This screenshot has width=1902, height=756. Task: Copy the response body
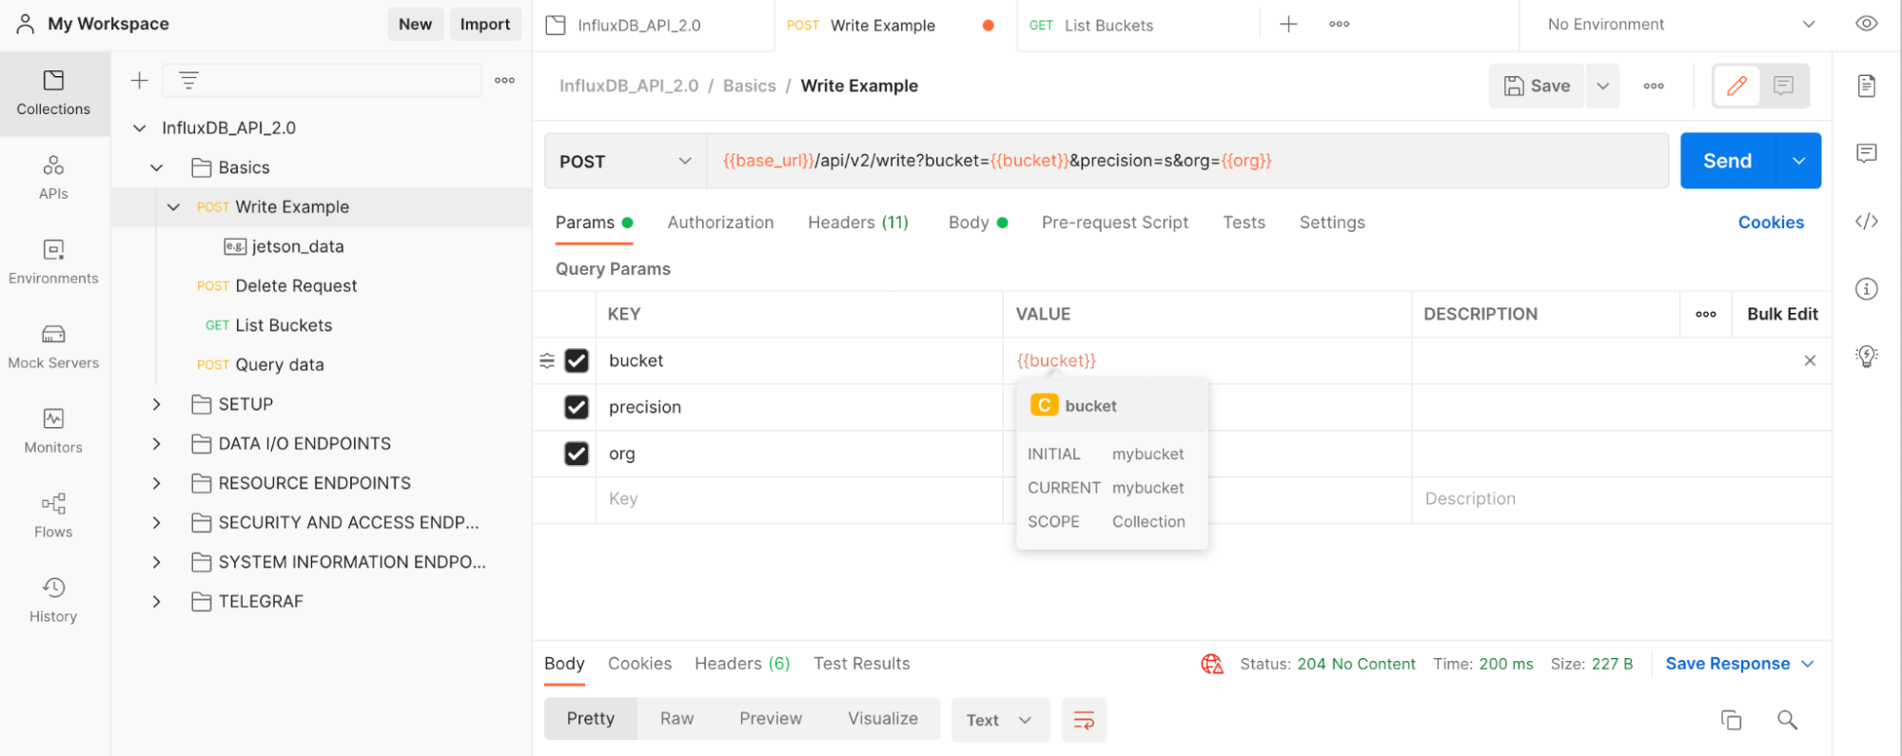[1732, 720]
